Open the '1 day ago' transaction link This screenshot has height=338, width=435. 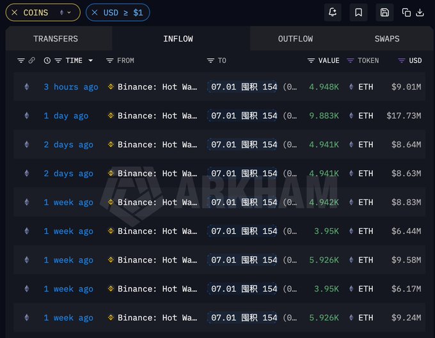point(66,116)
